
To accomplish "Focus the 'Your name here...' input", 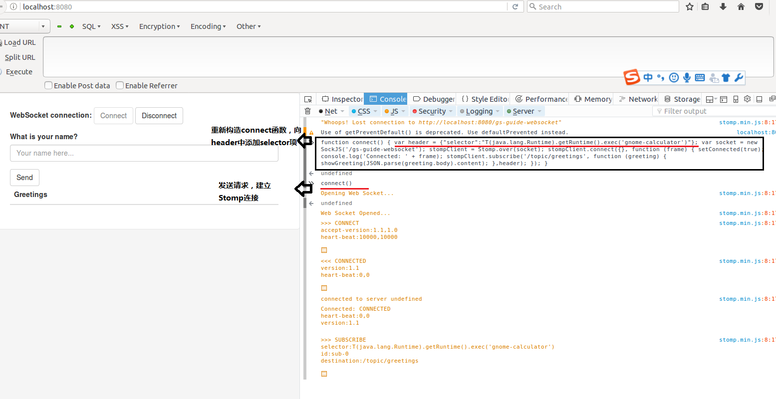I will click(x=144, y=153).
